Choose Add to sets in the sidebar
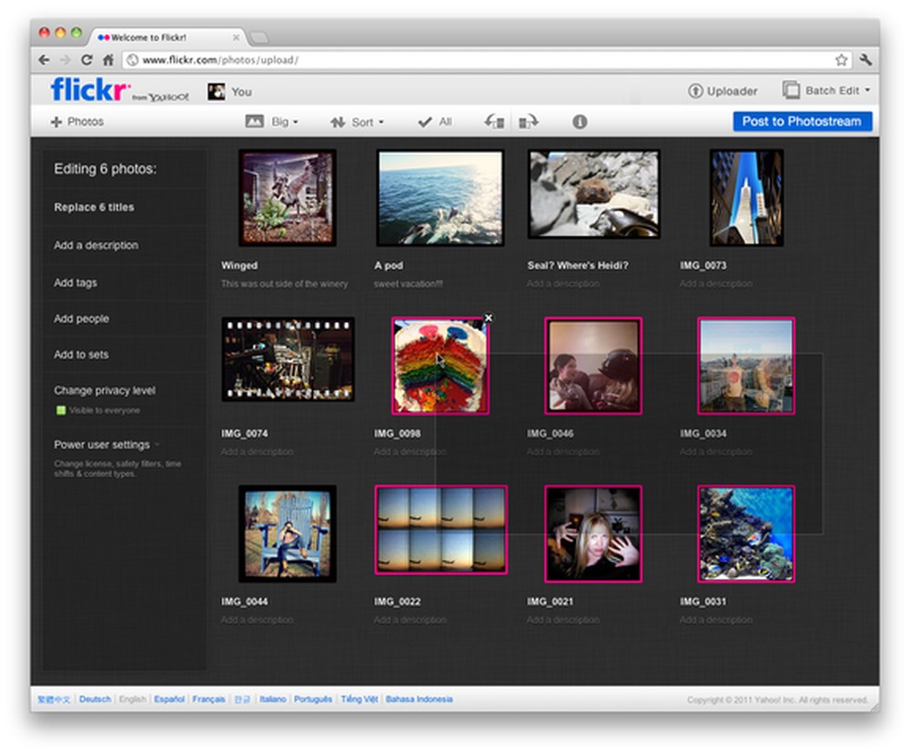 [80, 355]
